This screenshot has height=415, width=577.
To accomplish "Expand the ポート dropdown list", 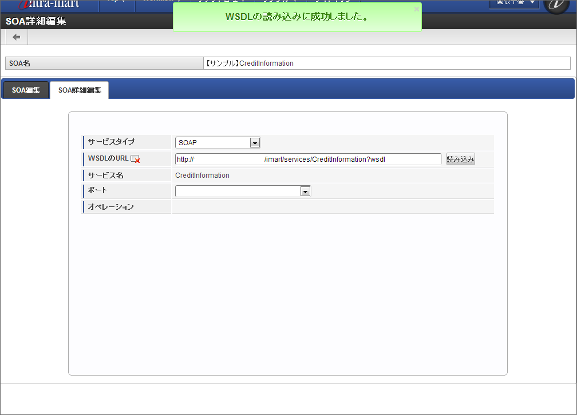I will 243,191.
